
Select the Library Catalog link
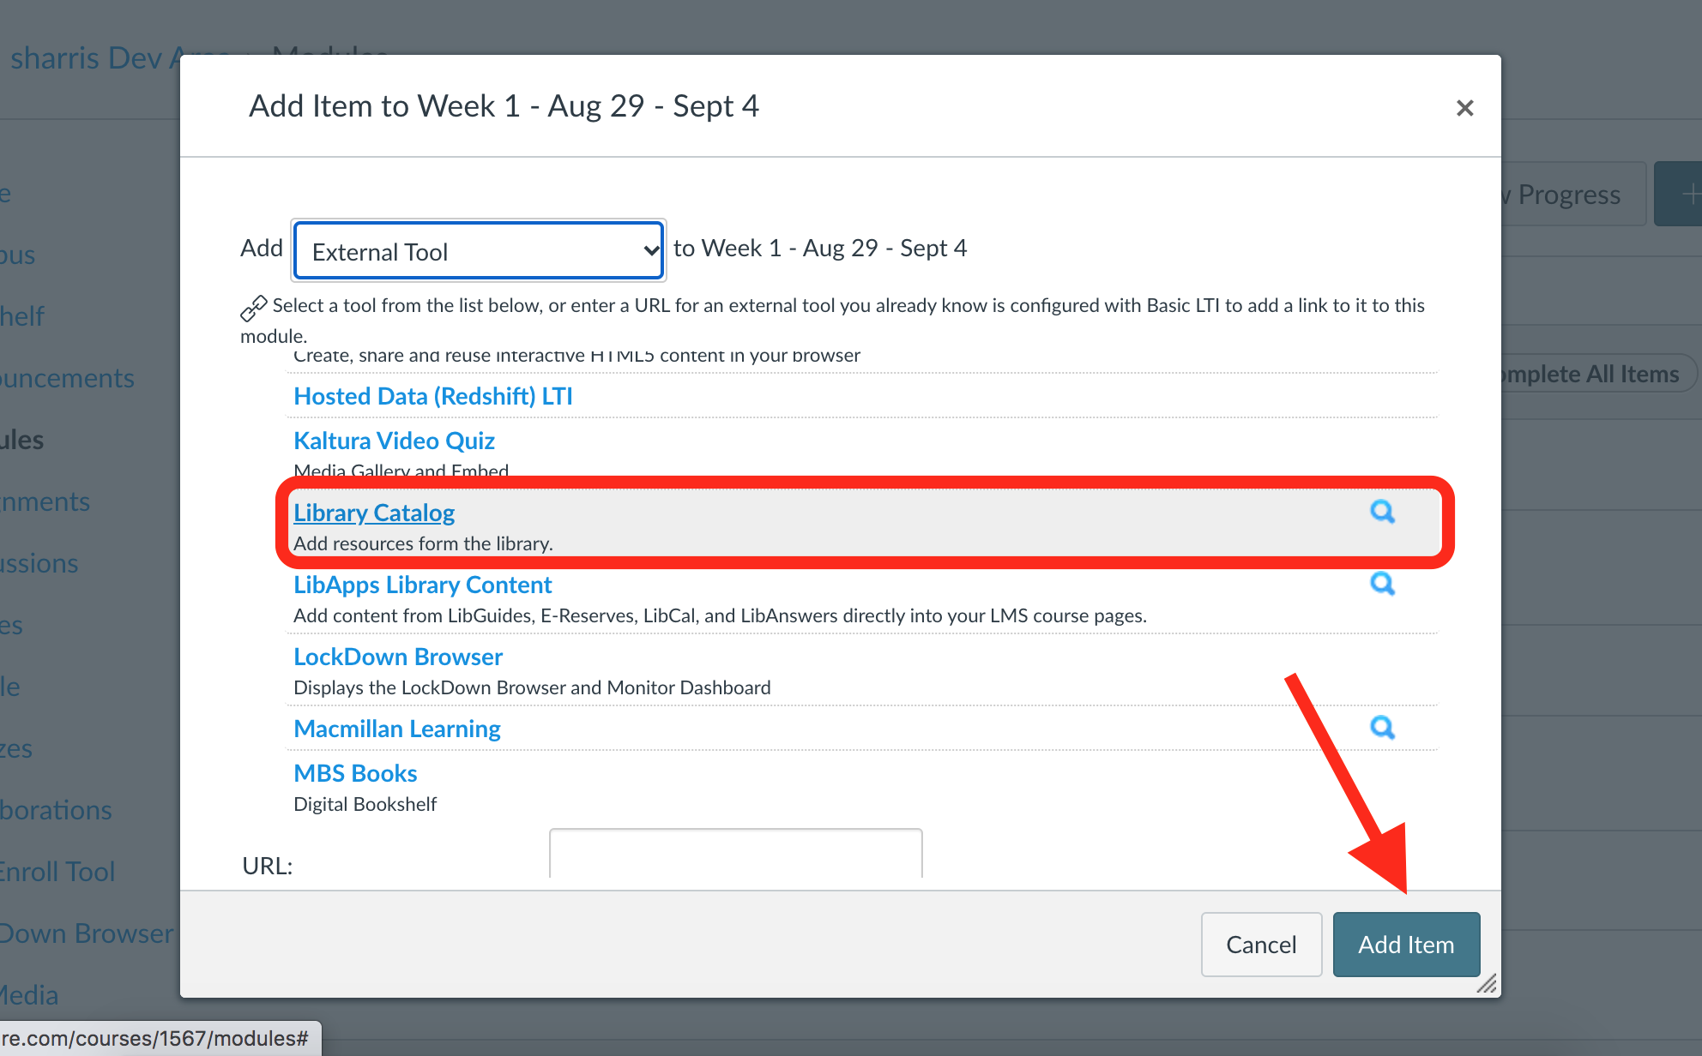pyautogui.click(x=374, y=513)
